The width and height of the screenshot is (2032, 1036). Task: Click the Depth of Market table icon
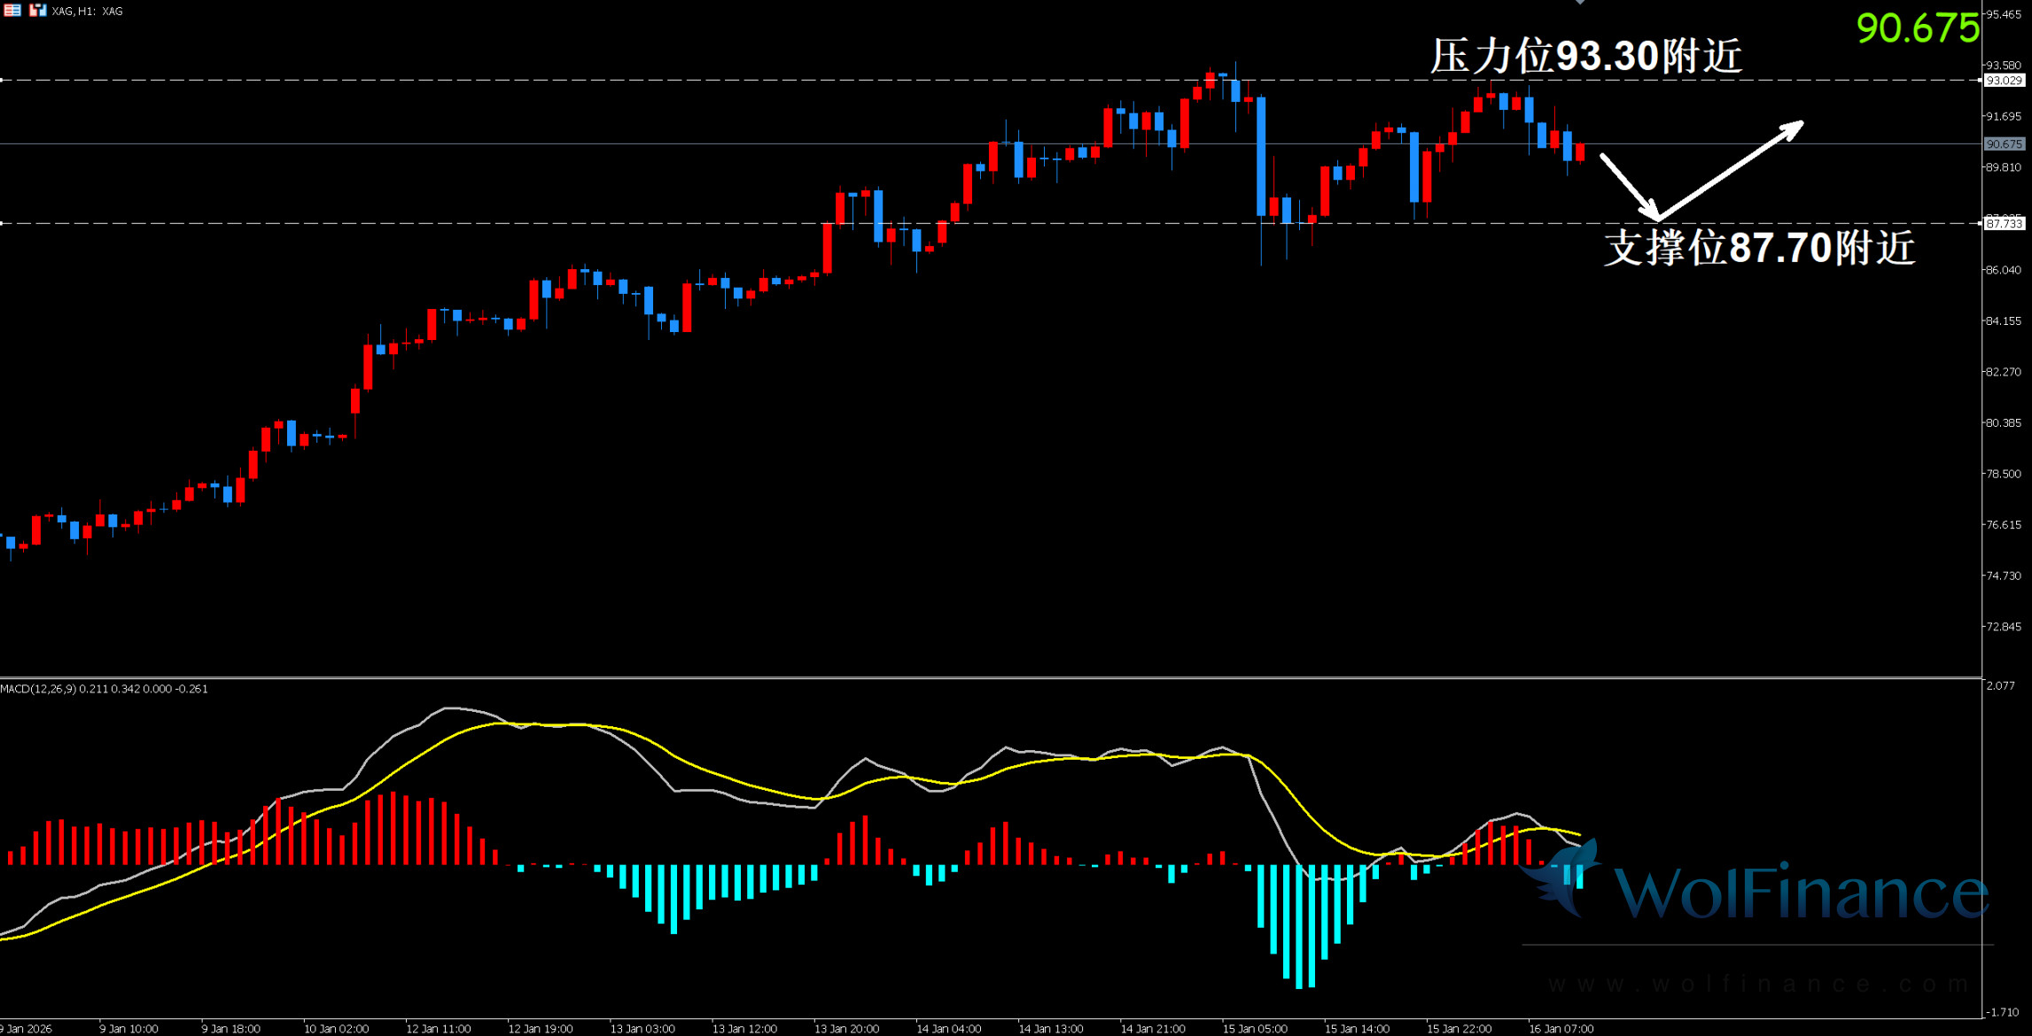12,11
